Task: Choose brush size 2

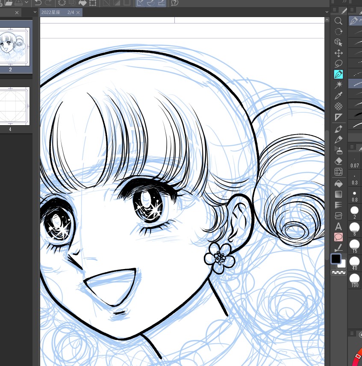Action: click(x=355, y=213)
